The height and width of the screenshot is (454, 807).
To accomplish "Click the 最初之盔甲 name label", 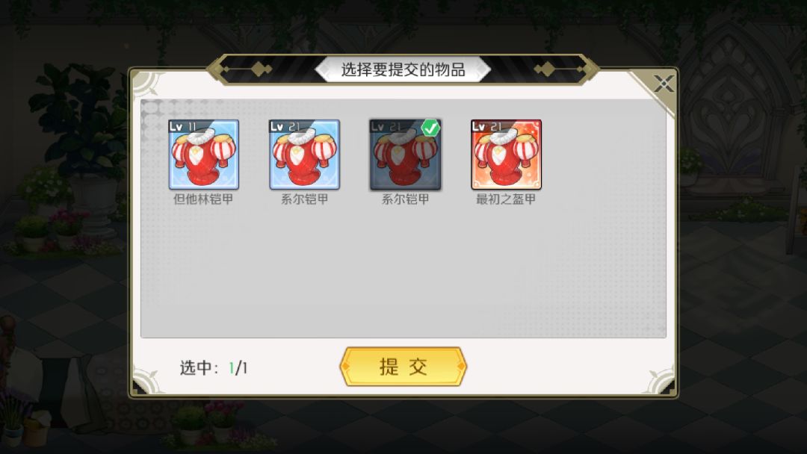I will (506, 199).
